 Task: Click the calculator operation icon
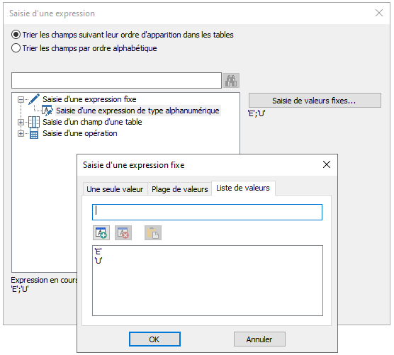(34, 133)
